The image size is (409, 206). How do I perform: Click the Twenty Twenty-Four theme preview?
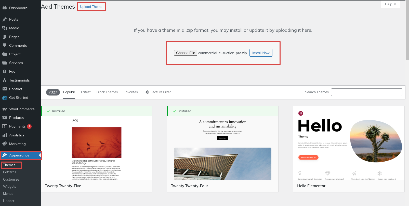point(223,148)
